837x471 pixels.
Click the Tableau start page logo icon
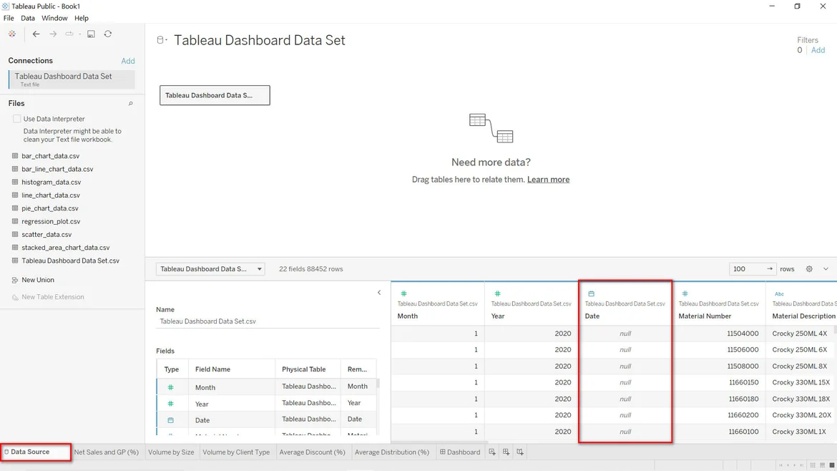[12, 34]
